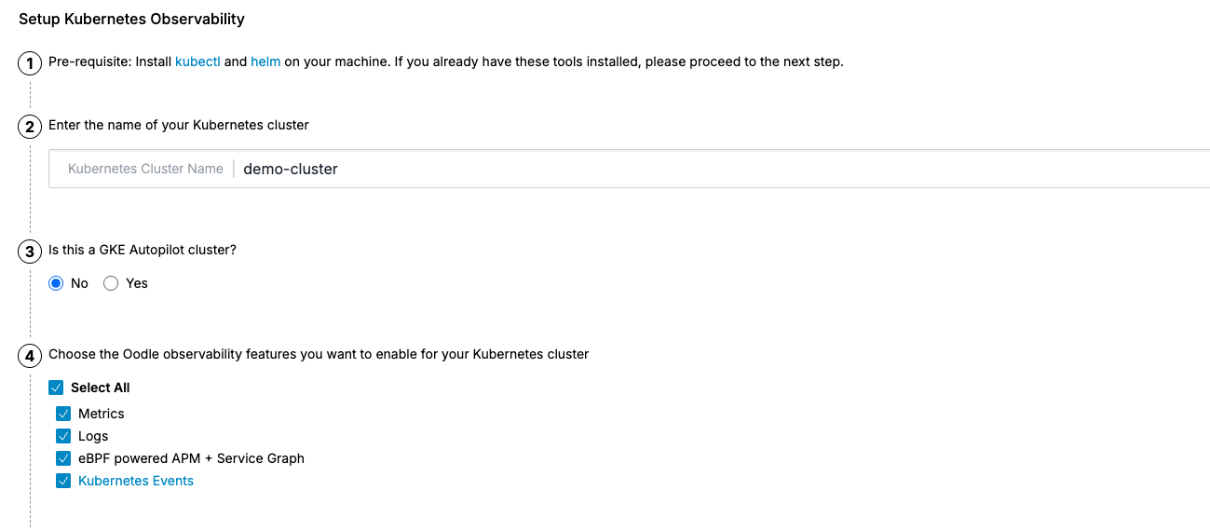The height and width of the screenshot is (531, 1210).
Task: Click the Kubernetes Cluster Name field label
Action: [x=145, y=170]
